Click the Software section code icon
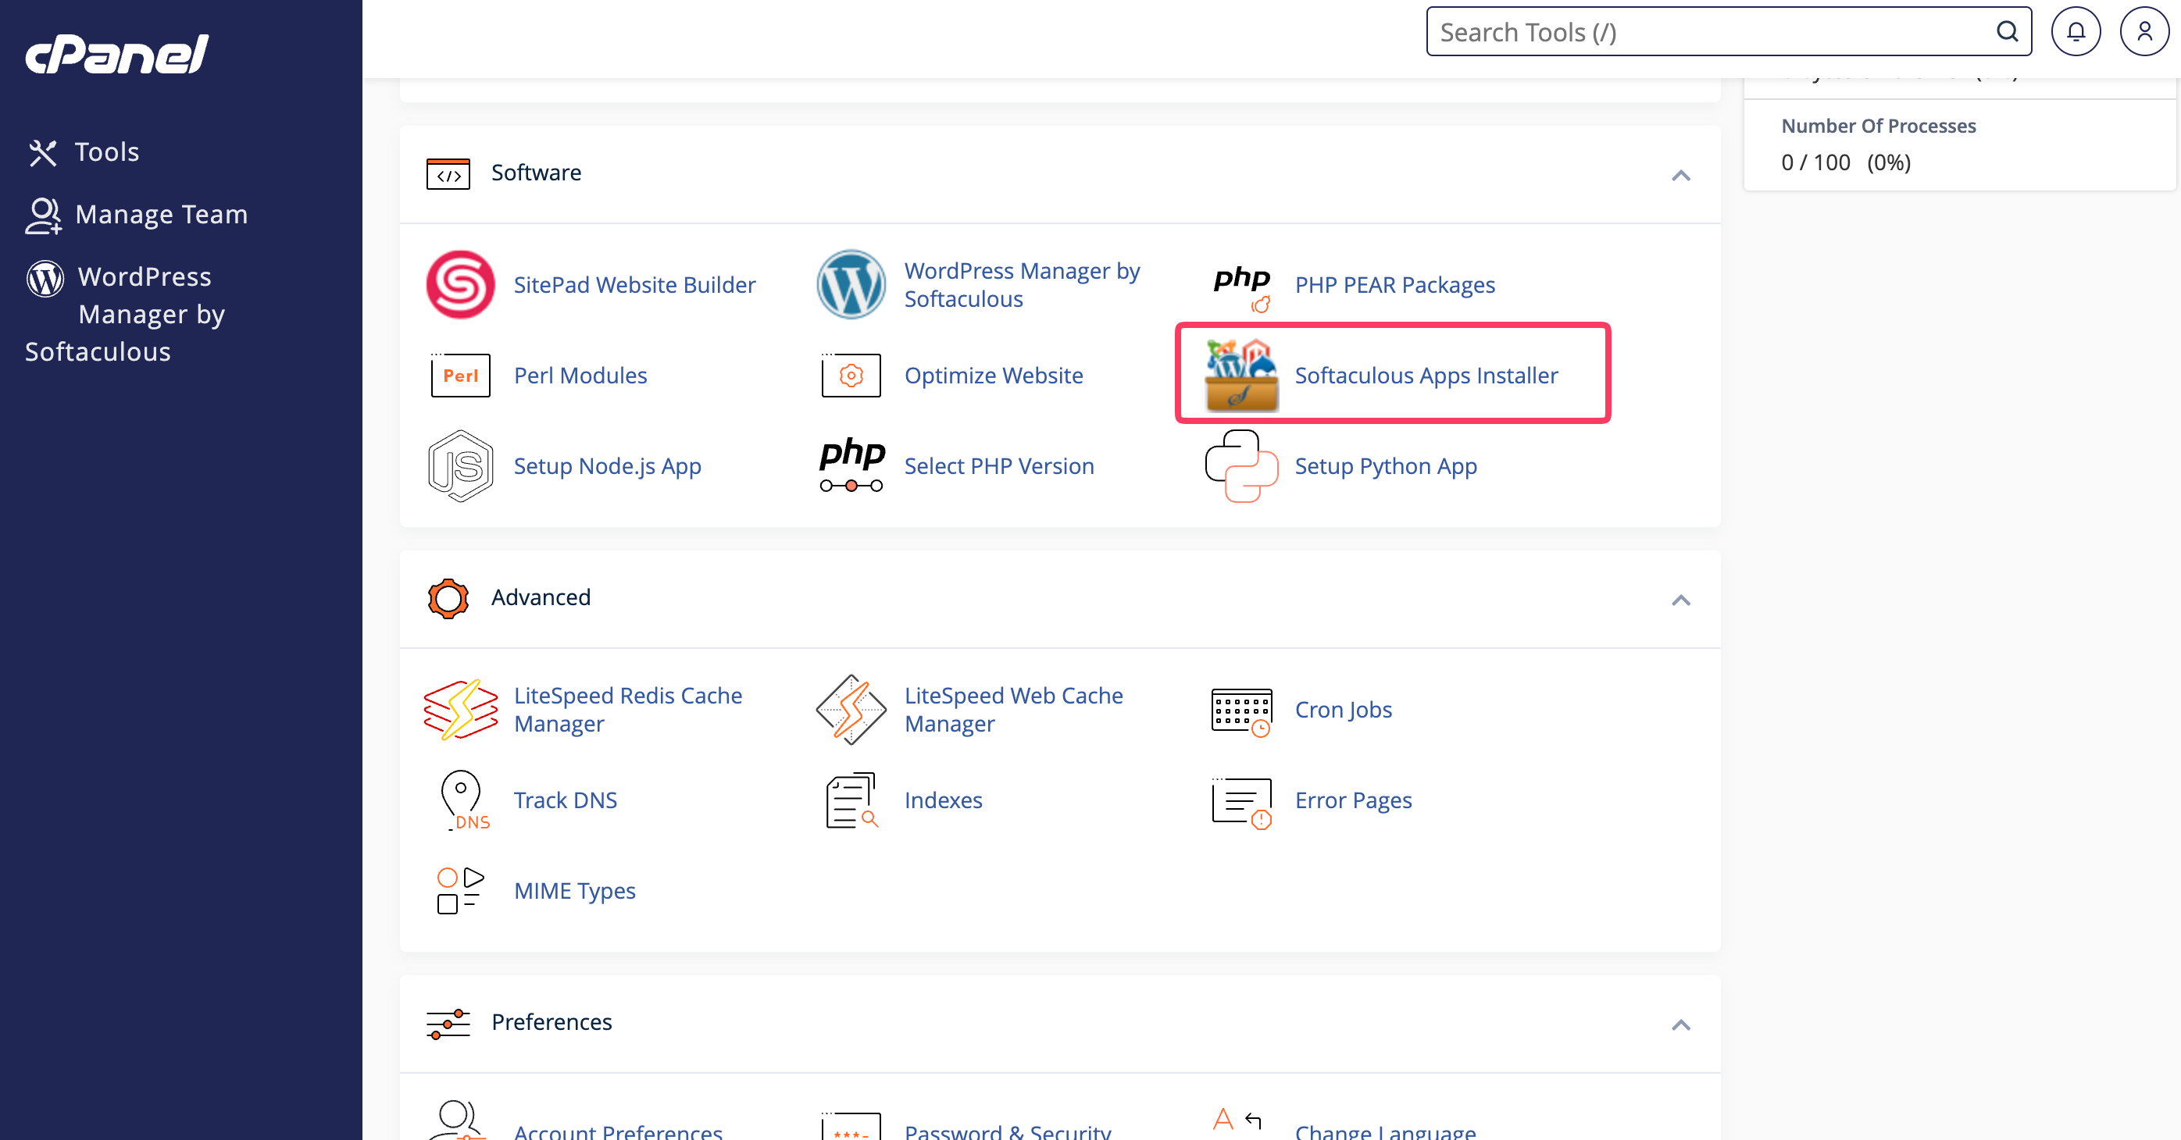Screen dimensions: 2181x1140 [x=448, y=173]
